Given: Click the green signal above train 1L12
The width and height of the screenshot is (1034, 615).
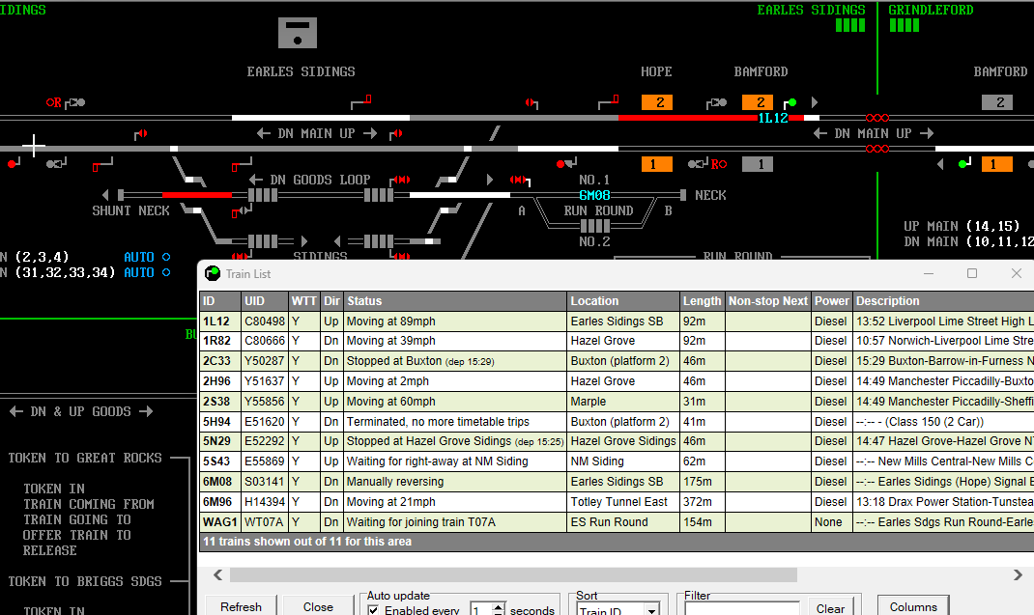Looking at the screenshot, I should pyautogui.click(x=790, y=103).
